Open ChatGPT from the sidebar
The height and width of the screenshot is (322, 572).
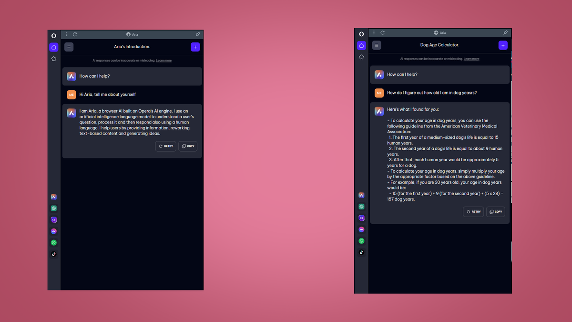click(53, 208)
